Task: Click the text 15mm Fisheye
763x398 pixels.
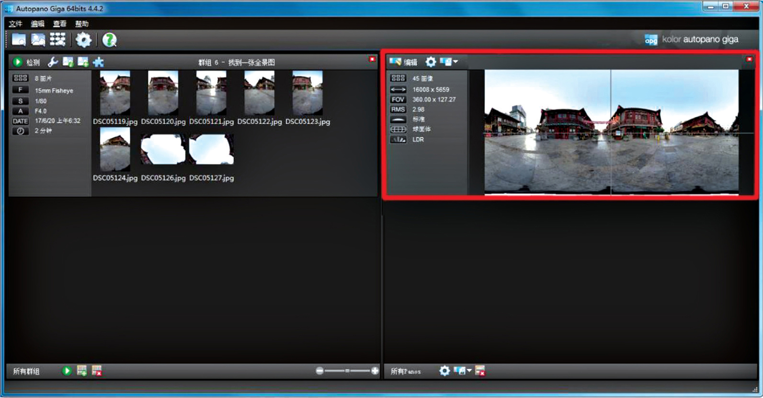Action: (54, 90)
